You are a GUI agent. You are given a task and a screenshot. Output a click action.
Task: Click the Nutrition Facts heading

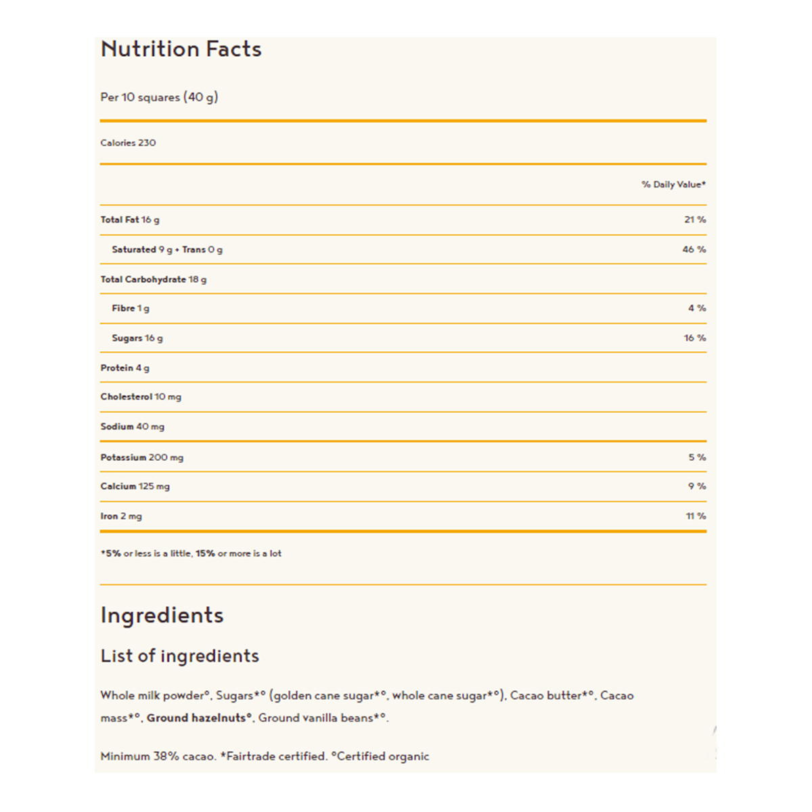(x=181, y=49)
